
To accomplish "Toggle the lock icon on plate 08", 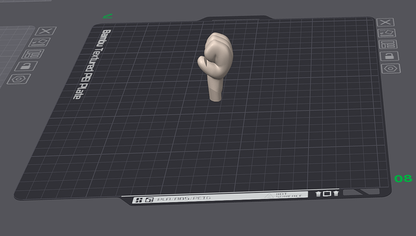I will coord(389,56).
